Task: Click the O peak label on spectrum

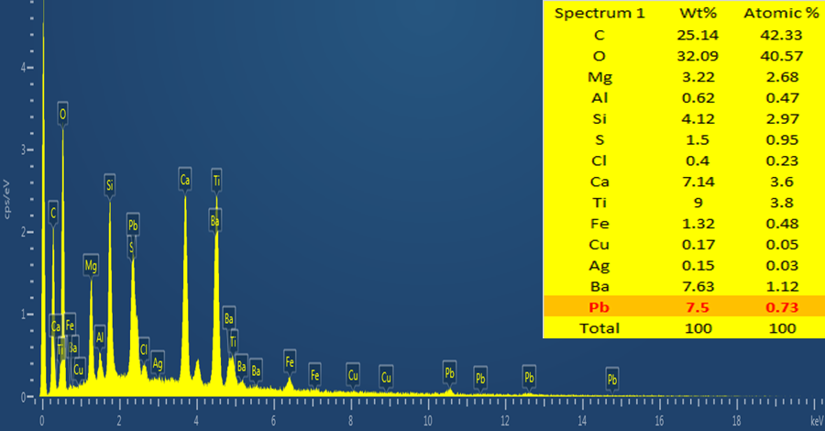Action: [x=62, y=115]
